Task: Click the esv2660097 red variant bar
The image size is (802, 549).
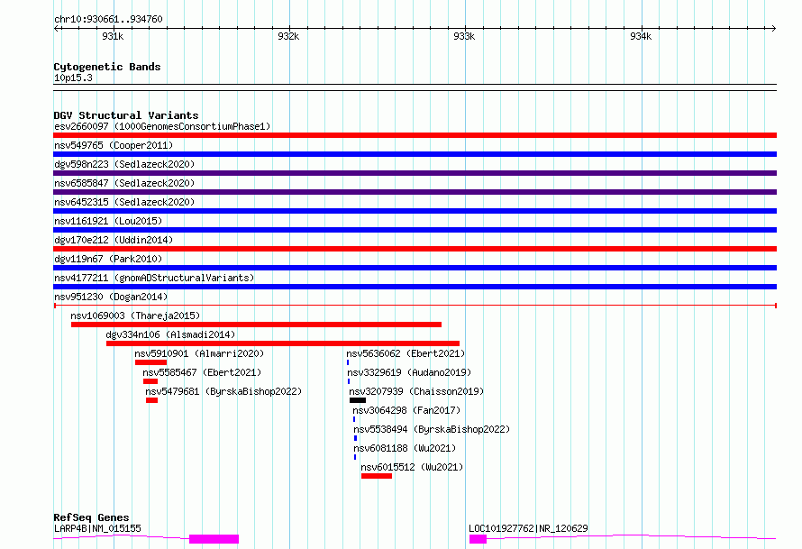Action: point(415,135)
